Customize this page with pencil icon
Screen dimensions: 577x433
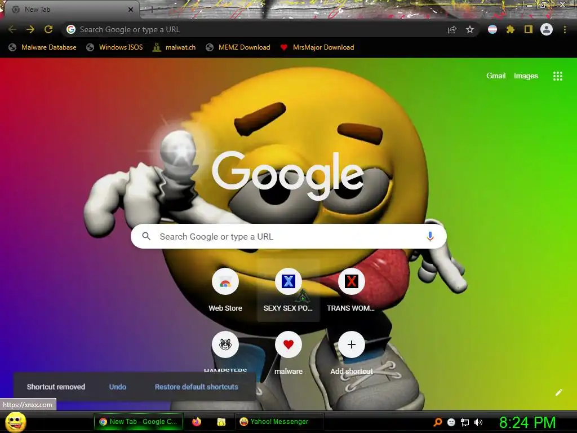558,392
